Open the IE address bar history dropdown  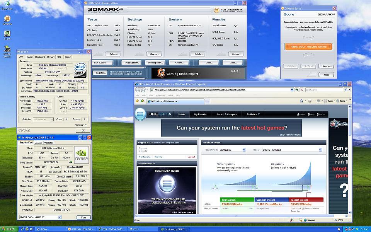pos(292,90)
